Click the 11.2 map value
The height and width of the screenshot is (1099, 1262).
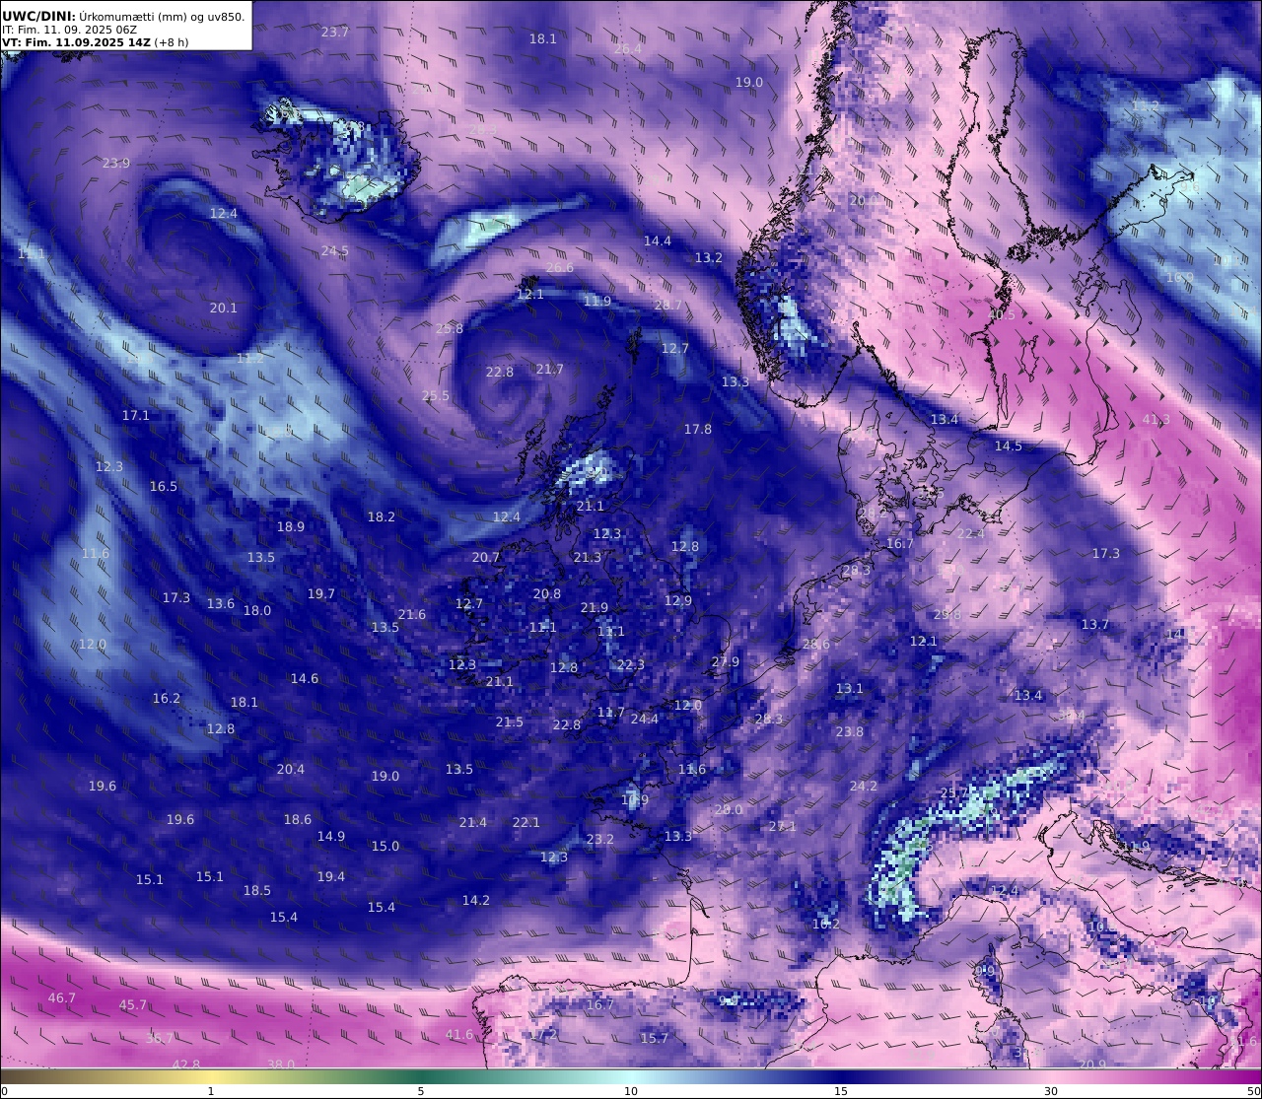point(250,358)
